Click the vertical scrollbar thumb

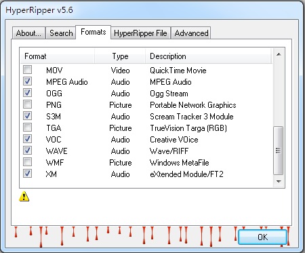pos(279,151)
